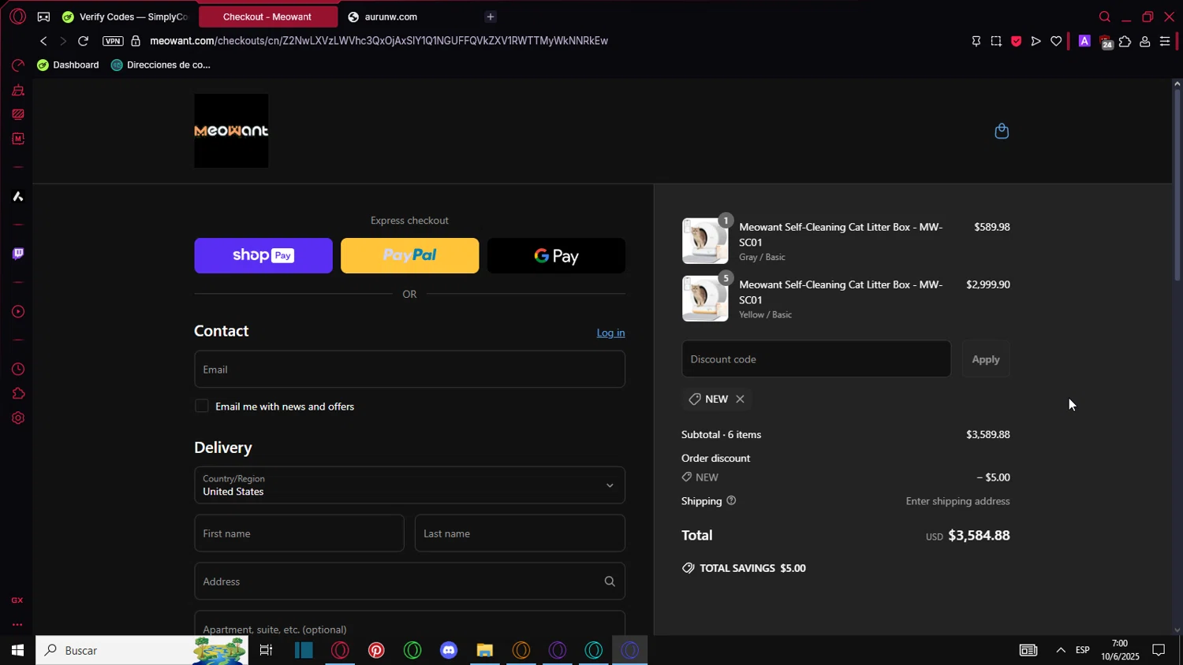Switch to the aurunw.com tab
Image resolution: width=1183 pixels, height=665 pixels.
tap(391, 17)
